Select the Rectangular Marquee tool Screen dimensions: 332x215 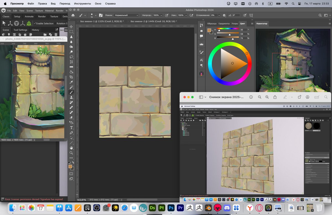(x=71, y=32)
